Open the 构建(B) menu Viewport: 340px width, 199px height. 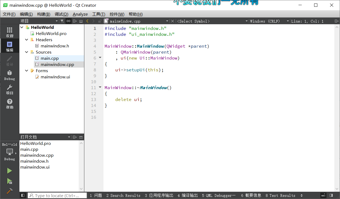pos(44,14)
